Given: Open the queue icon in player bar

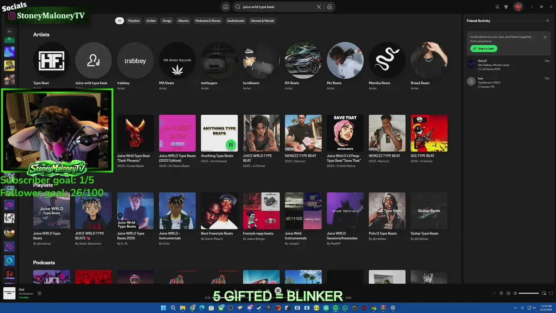Looking at the screenshot, I should 501,293.
